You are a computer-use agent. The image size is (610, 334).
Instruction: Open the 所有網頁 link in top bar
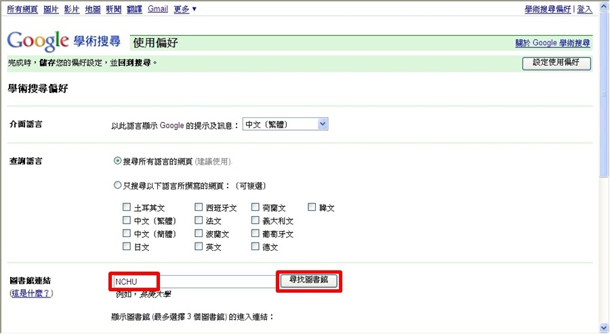click(x=22, y=9)
